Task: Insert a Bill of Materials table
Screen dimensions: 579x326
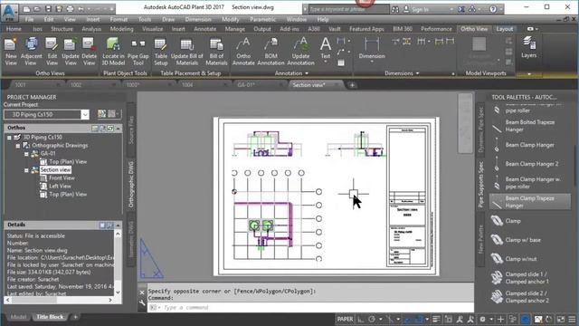Action: [216, 52]
